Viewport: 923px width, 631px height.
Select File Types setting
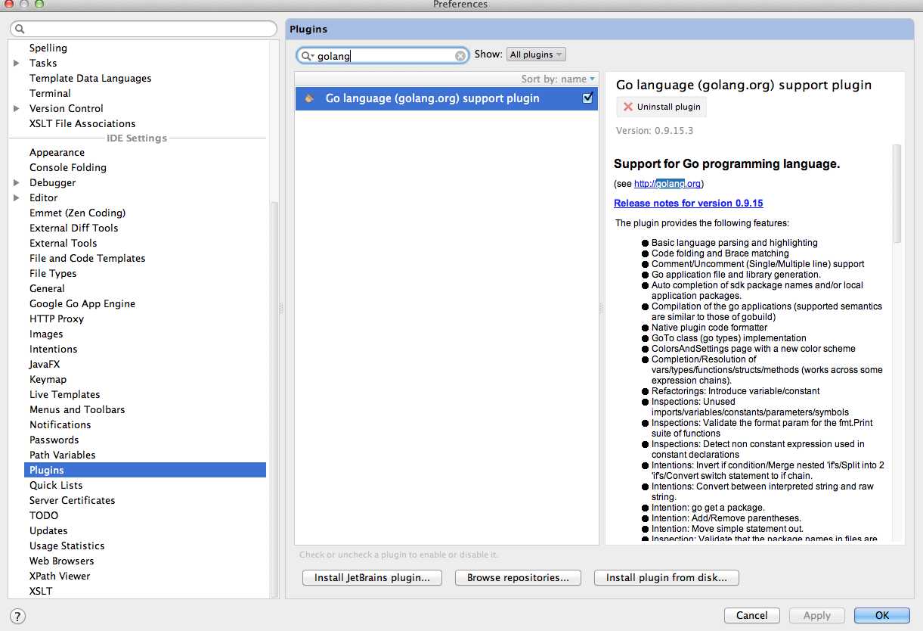[53, 274]
